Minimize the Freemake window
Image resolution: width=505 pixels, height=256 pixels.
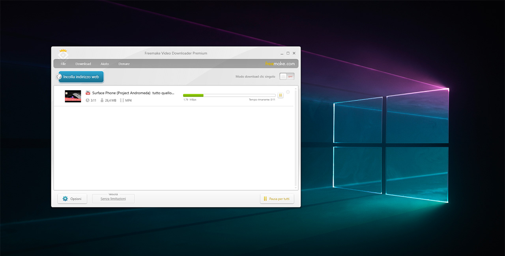[x=282, y=53]
